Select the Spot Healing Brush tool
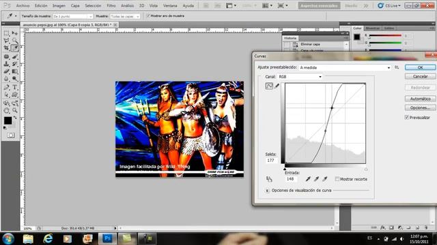 tap(6, 56)
